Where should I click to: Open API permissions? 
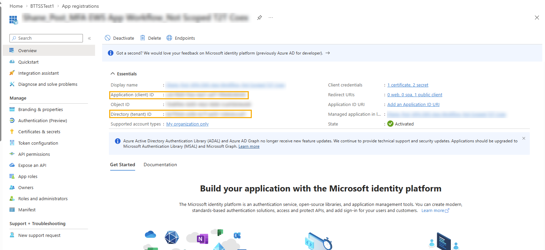[34, 154]
